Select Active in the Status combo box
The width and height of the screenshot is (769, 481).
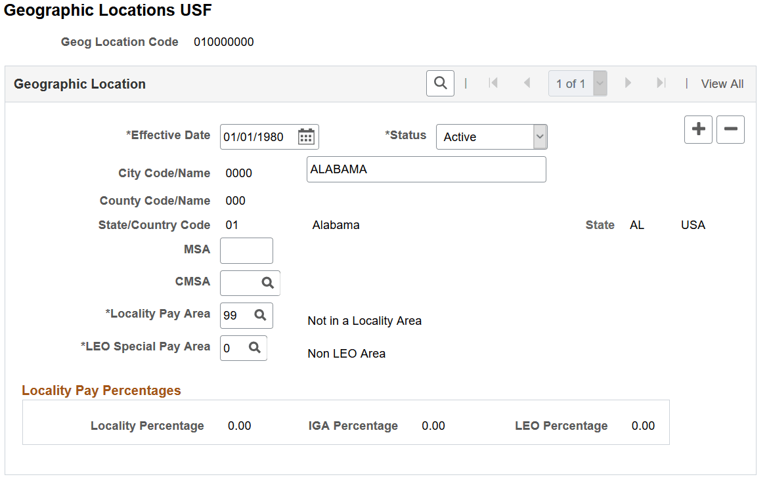(x=479, y=136)
